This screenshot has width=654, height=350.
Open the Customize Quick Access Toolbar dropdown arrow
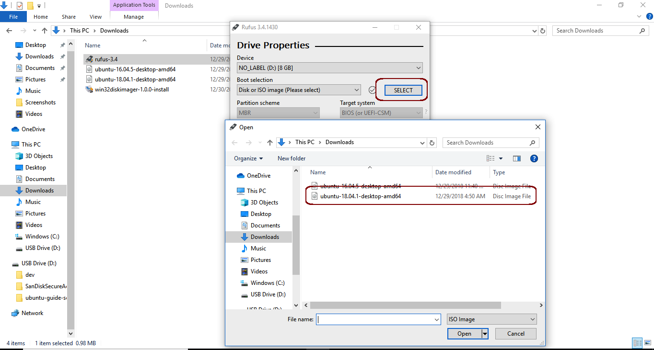[x=39, y=6]
